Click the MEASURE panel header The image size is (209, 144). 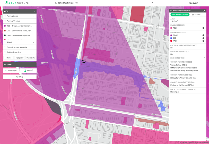[20, 65]
